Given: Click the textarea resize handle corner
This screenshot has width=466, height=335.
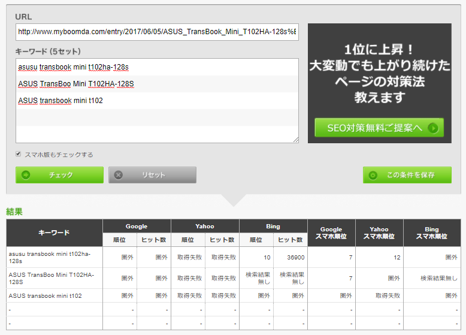Looking at the screenshot, I should pos(296,140).
